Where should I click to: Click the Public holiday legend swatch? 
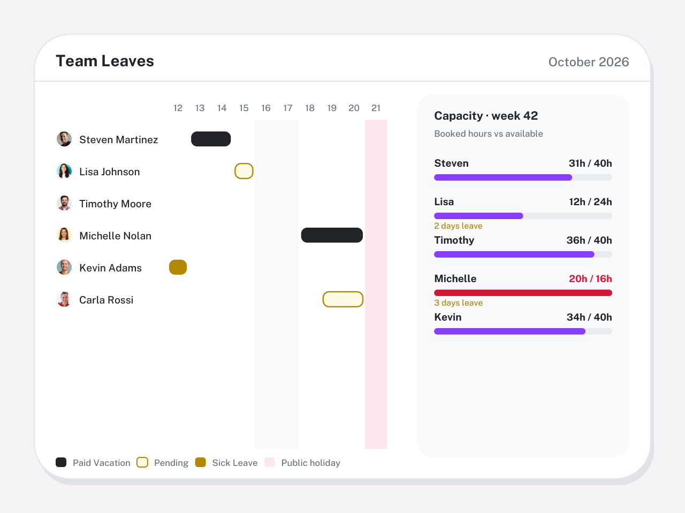pos(270,462)
